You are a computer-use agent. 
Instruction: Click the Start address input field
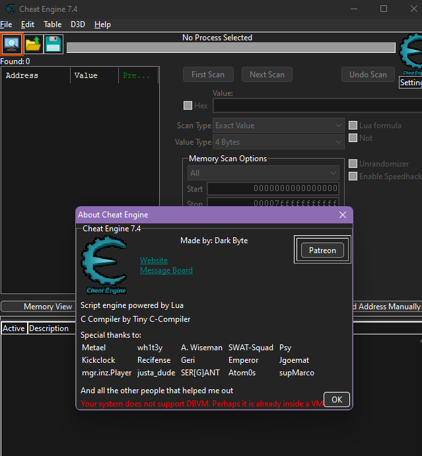pyautogui.click(x=273, y=189)
